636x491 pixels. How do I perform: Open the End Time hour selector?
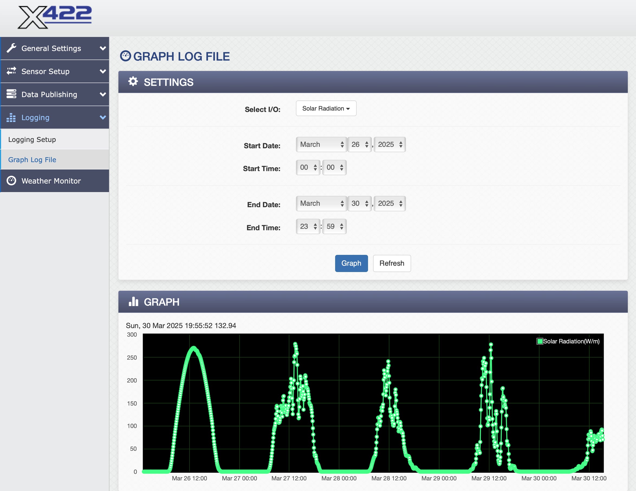pos(308,227)
